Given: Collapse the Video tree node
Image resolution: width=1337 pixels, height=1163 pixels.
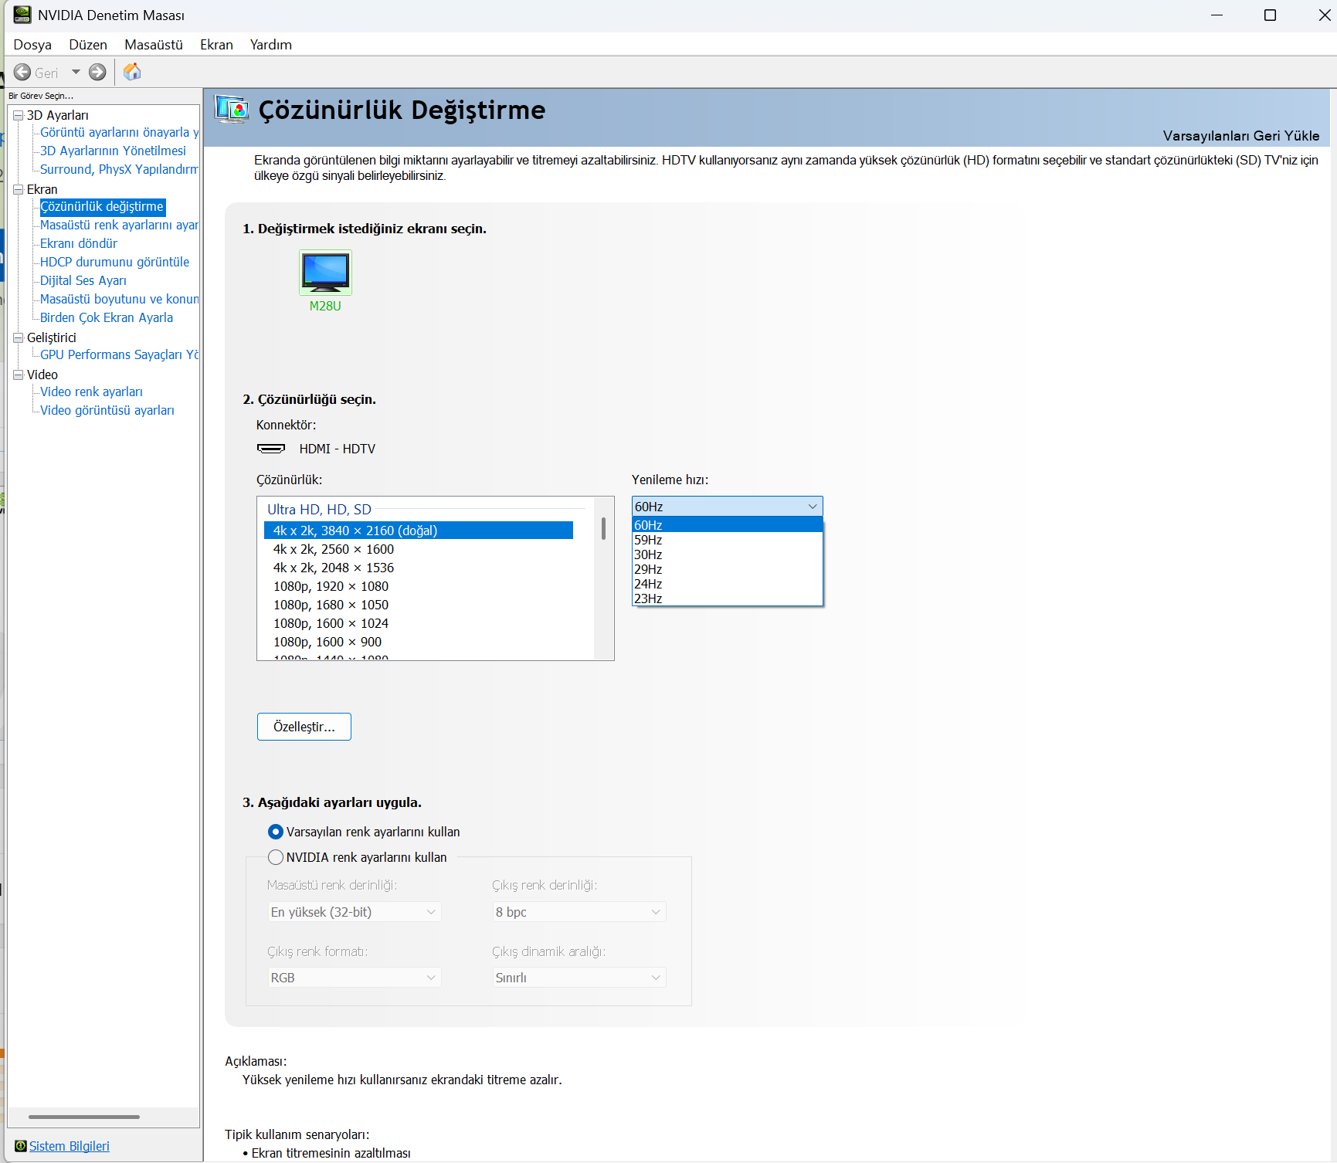Looking at the screenshot, I should (x=19, y=375).
